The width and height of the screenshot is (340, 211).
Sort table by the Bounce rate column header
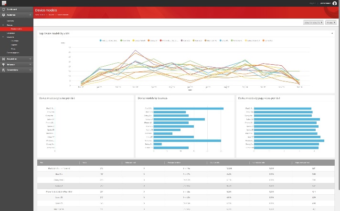[x=228, y=162]
